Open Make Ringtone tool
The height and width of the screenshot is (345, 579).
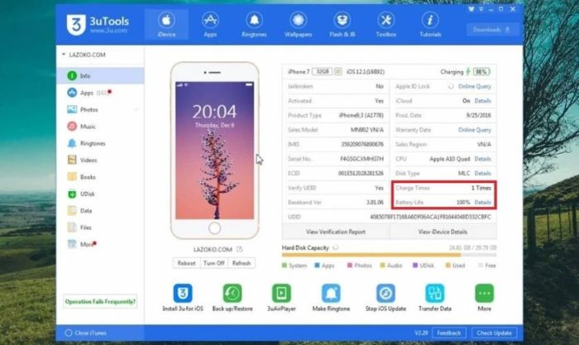(331, 293)
